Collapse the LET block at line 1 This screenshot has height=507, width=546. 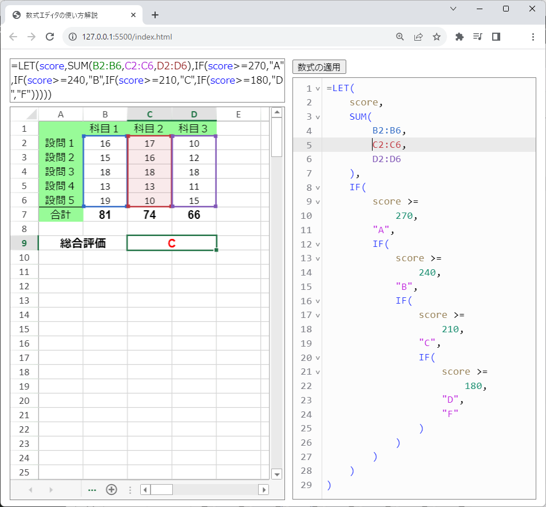[x=318, y=89]
